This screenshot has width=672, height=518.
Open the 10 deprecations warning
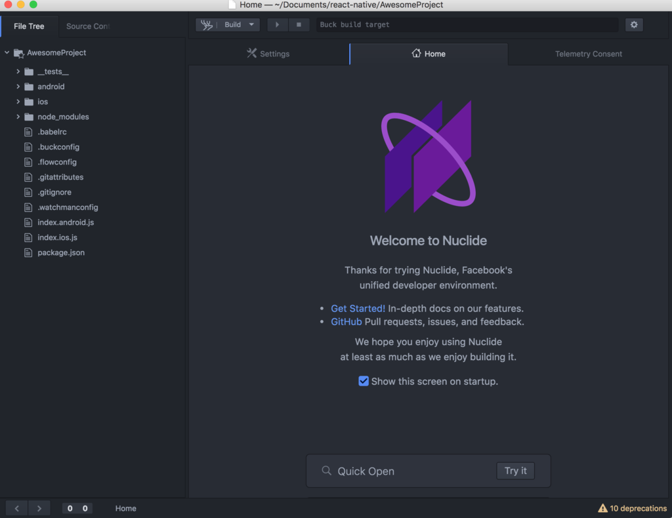point(633,508)
